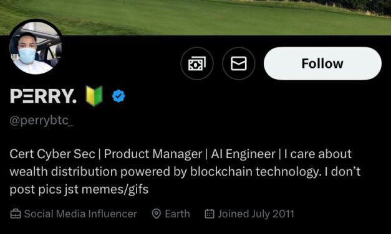
Task: Open direct message envelope icon
Action: pyautogui.click(x=239, y=63)
